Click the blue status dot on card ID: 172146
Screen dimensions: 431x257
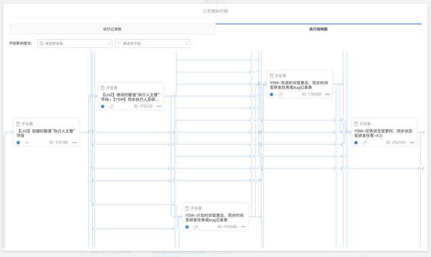pos(18,143)
